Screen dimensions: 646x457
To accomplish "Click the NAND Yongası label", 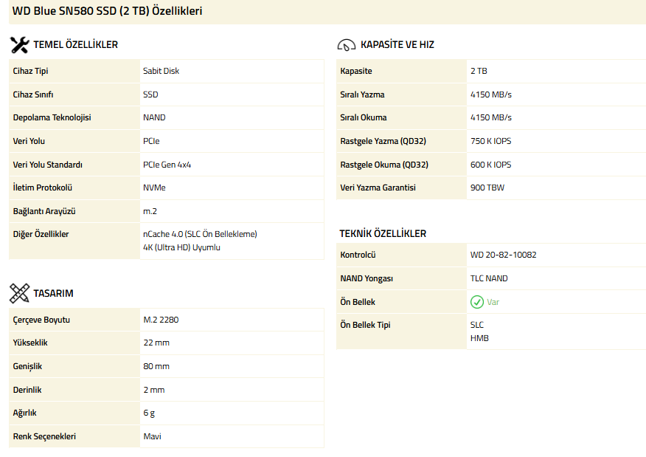I will pos(367,278).
